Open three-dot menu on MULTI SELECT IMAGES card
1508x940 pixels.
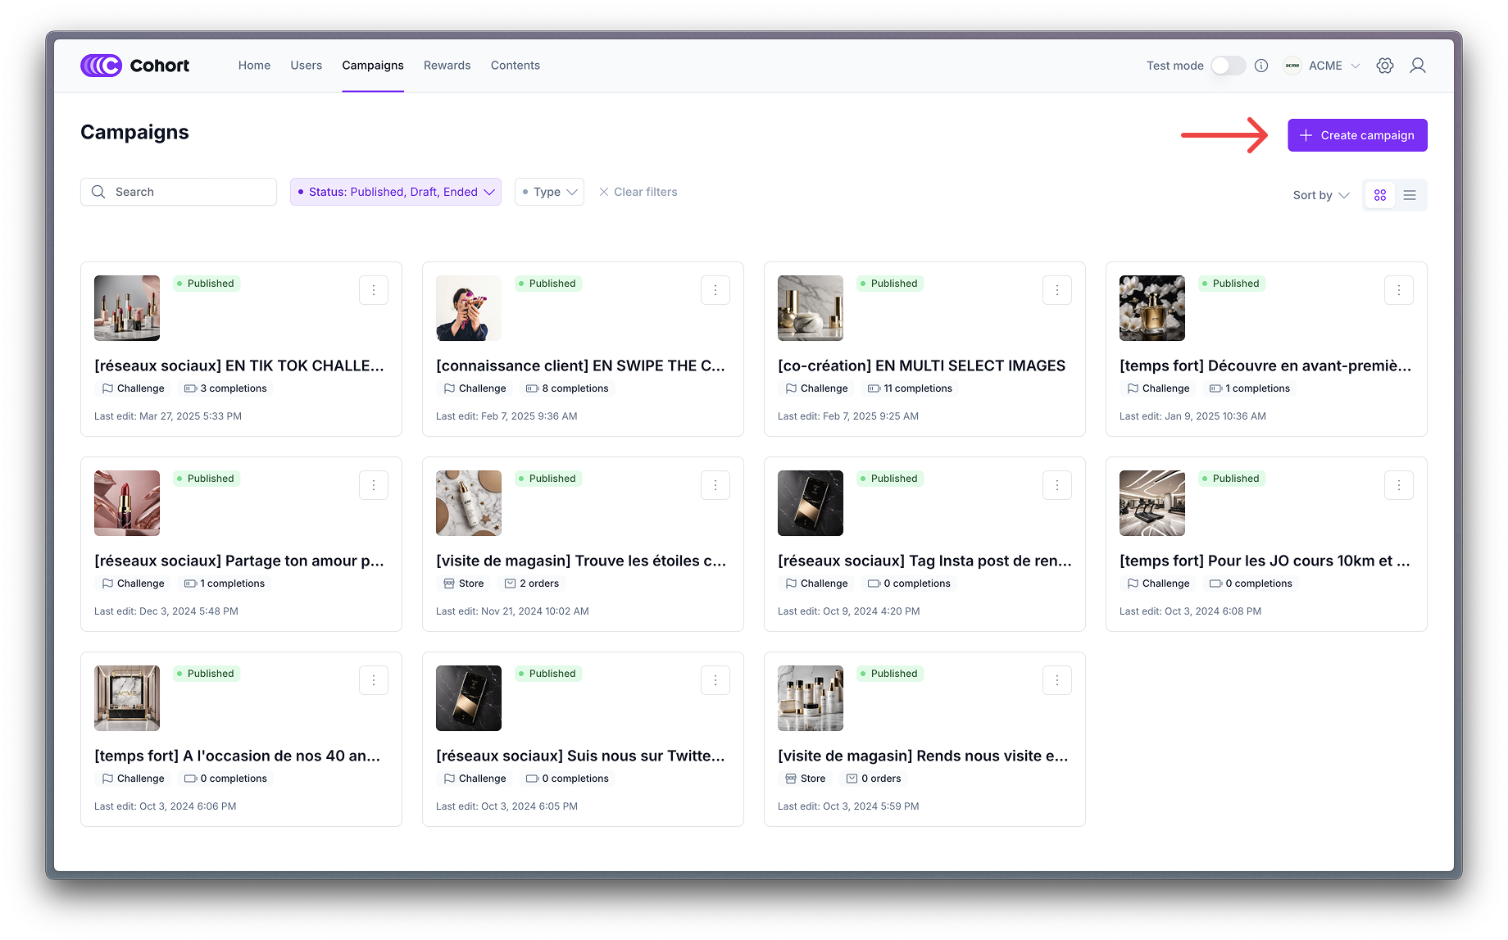coord(1057,290)
